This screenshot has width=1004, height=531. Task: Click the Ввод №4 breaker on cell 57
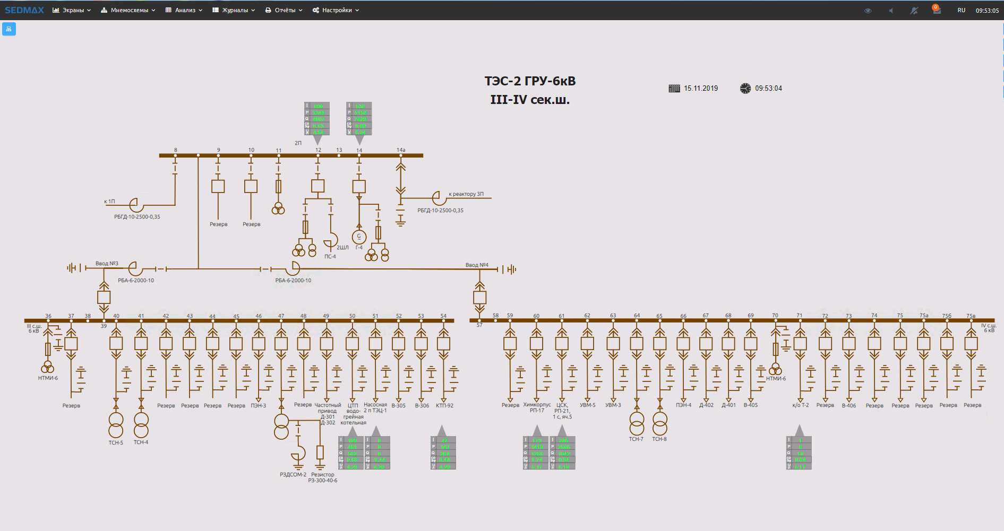(479, 297)
